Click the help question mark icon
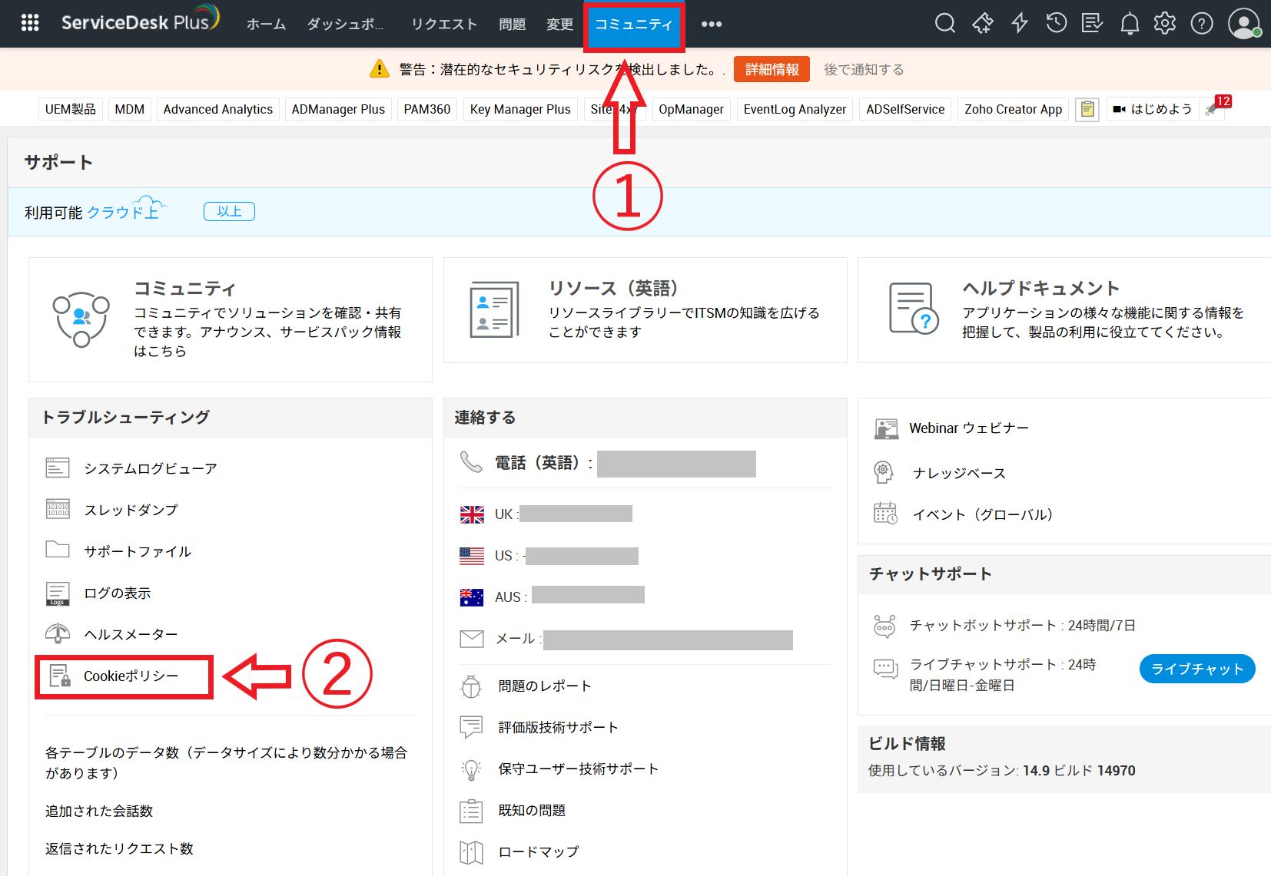The height and width of the screenshot is (876, 1271). pos(1201,24)
